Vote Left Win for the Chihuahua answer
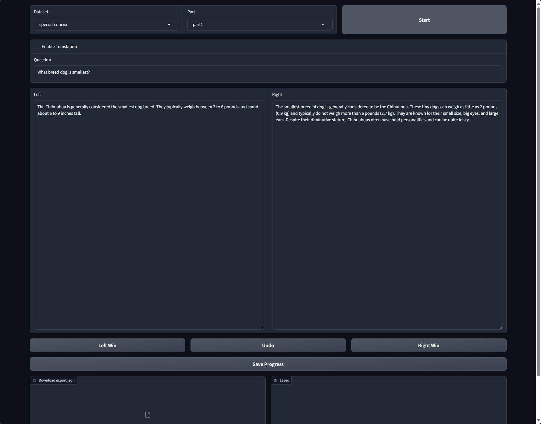 tap(107, 346)
